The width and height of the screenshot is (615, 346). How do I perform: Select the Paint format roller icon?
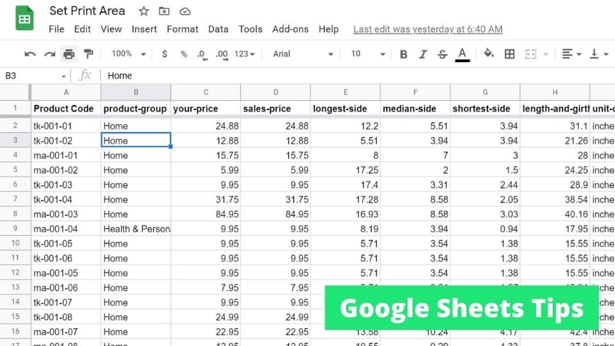88,54
